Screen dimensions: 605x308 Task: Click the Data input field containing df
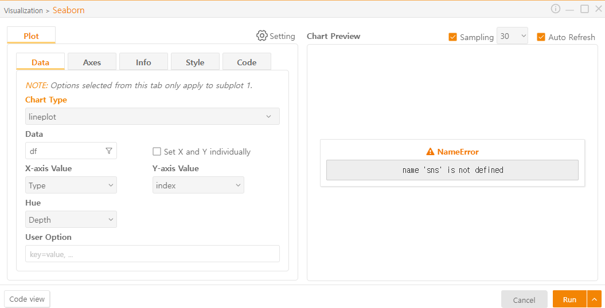click(71, 151)
